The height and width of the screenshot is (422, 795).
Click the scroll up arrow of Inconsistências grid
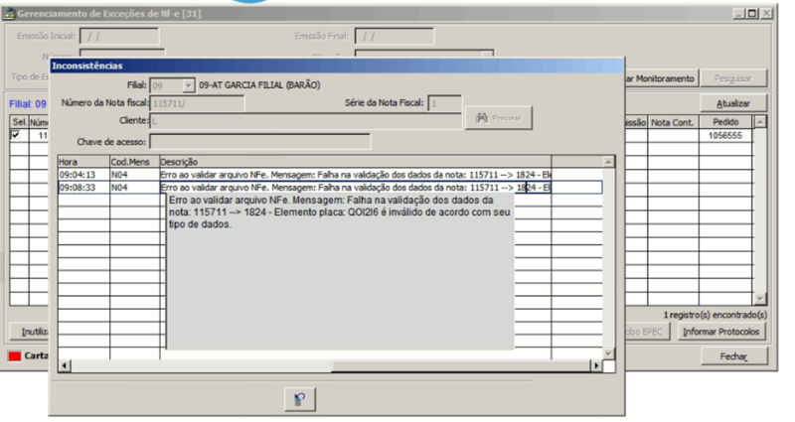(608, 162)
